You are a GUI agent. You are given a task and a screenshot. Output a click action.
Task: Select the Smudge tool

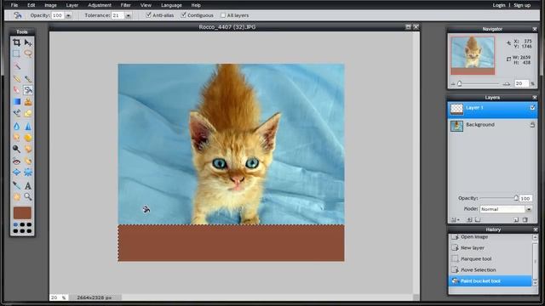click(16, 138)
